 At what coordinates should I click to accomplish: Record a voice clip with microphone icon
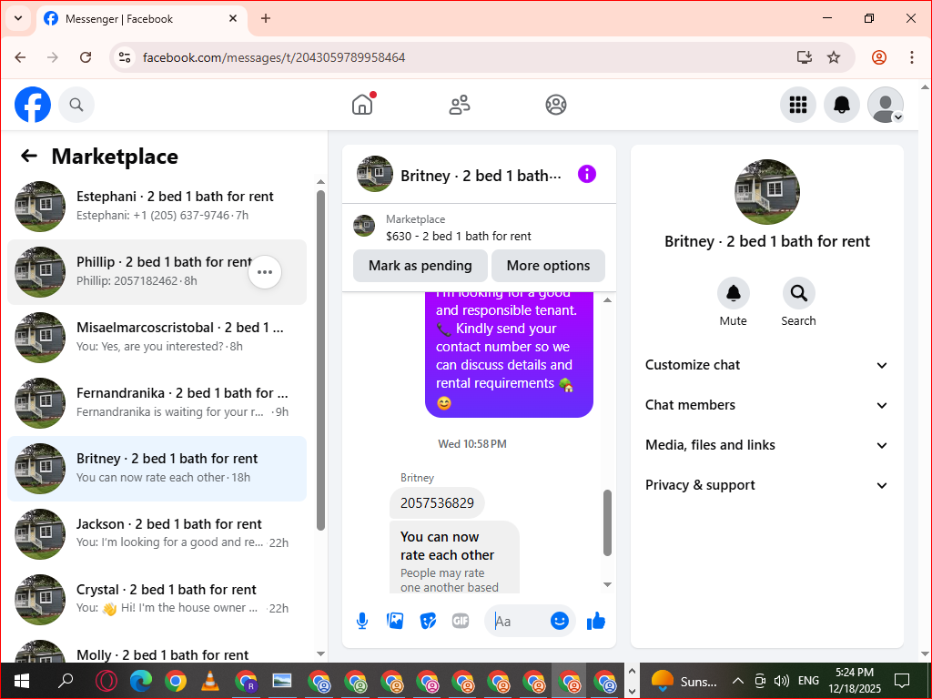(x=362, y=621)
